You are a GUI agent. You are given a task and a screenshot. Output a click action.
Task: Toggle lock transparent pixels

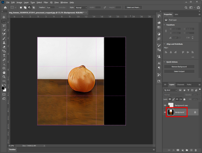tap(170, 99)
